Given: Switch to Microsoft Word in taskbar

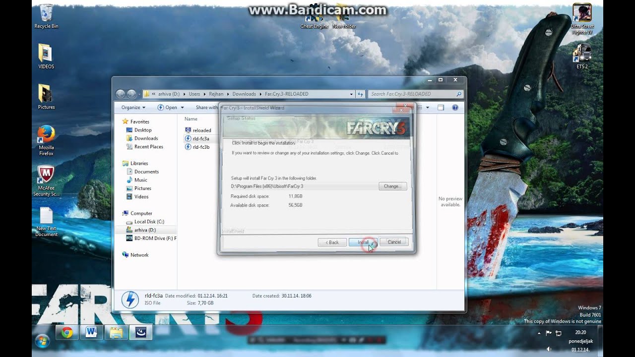Looking at the screenshot, I should pos(91,333).
